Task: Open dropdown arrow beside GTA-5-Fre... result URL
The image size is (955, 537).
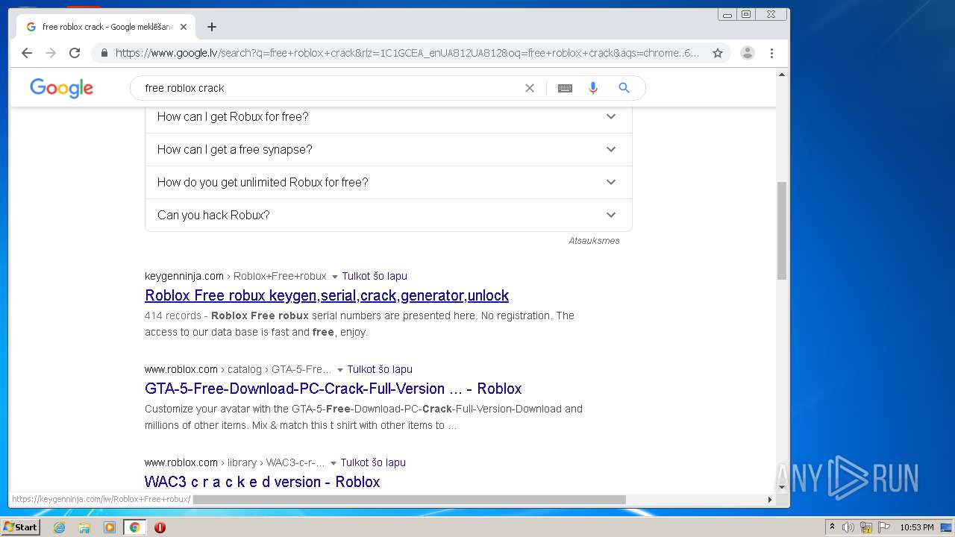Action: (339, 370)
